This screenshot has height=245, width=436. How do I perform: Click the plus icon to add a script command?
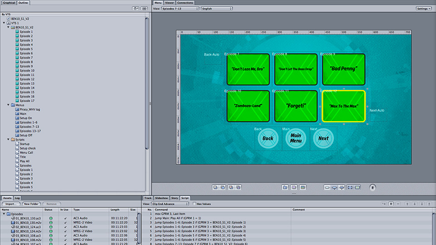[391, 204]
